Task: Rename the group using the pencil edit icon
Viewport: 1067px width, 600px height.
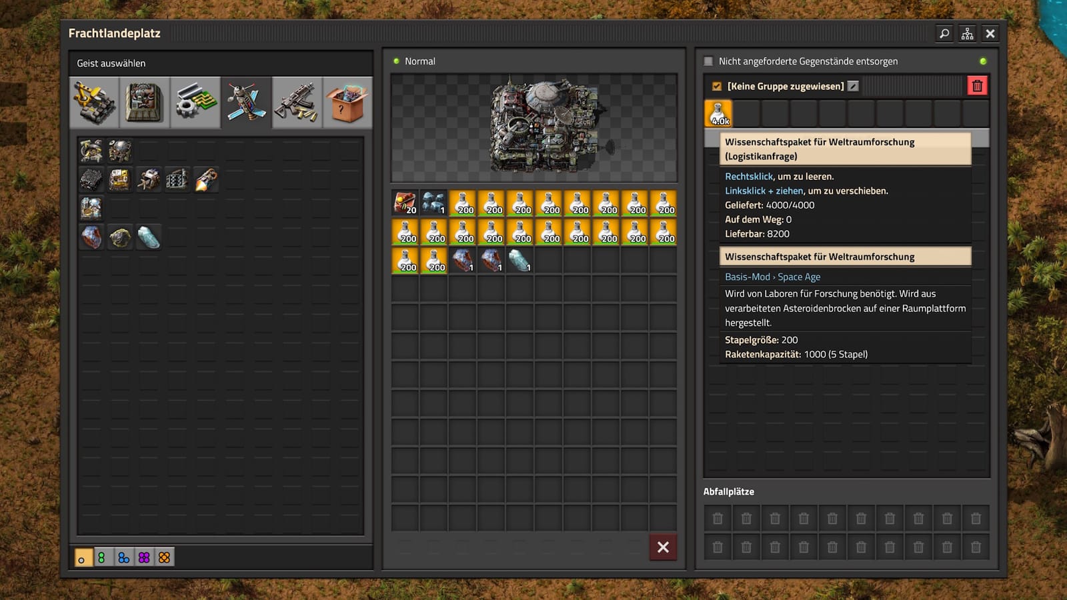Action: tap(852, 86)
